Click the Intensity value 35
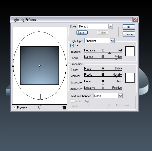This screenshot has width=152, height=151. coord(103,50)
